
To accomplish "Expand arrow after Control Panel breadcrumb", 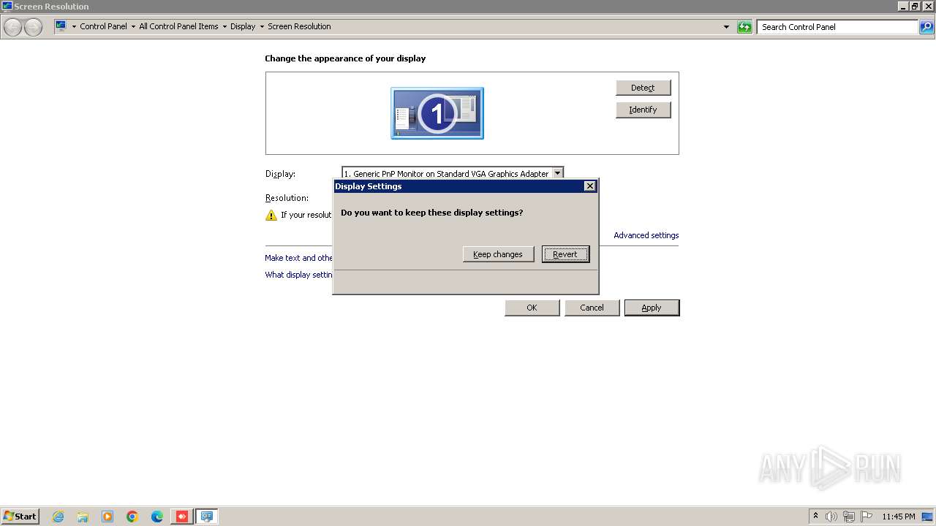I will click(x=133, y=26).
